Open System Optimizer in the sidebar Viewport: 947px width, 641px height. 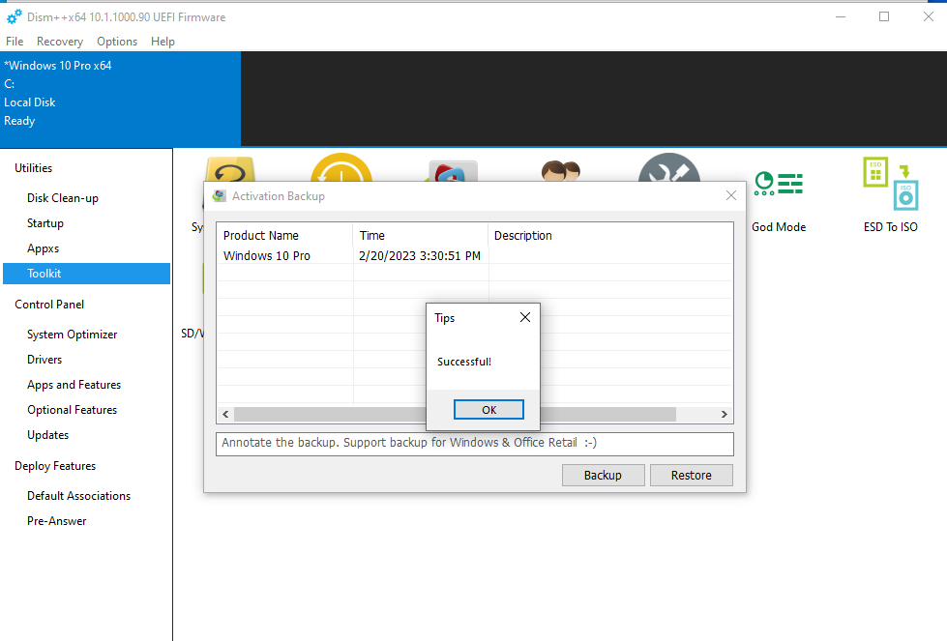coord(72,335)
